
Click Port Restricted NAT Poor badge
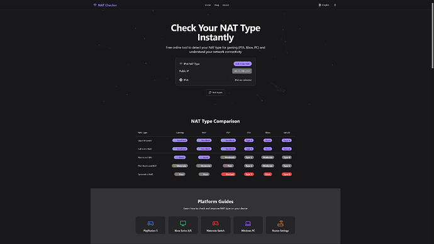[228, 166]
